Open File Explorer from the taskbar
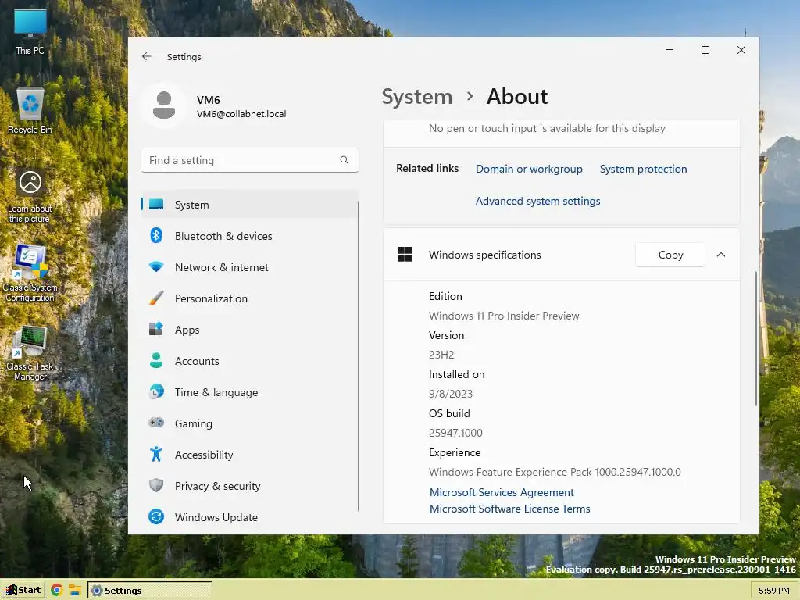This screenshot has width=800, height=600. (75, 591)
